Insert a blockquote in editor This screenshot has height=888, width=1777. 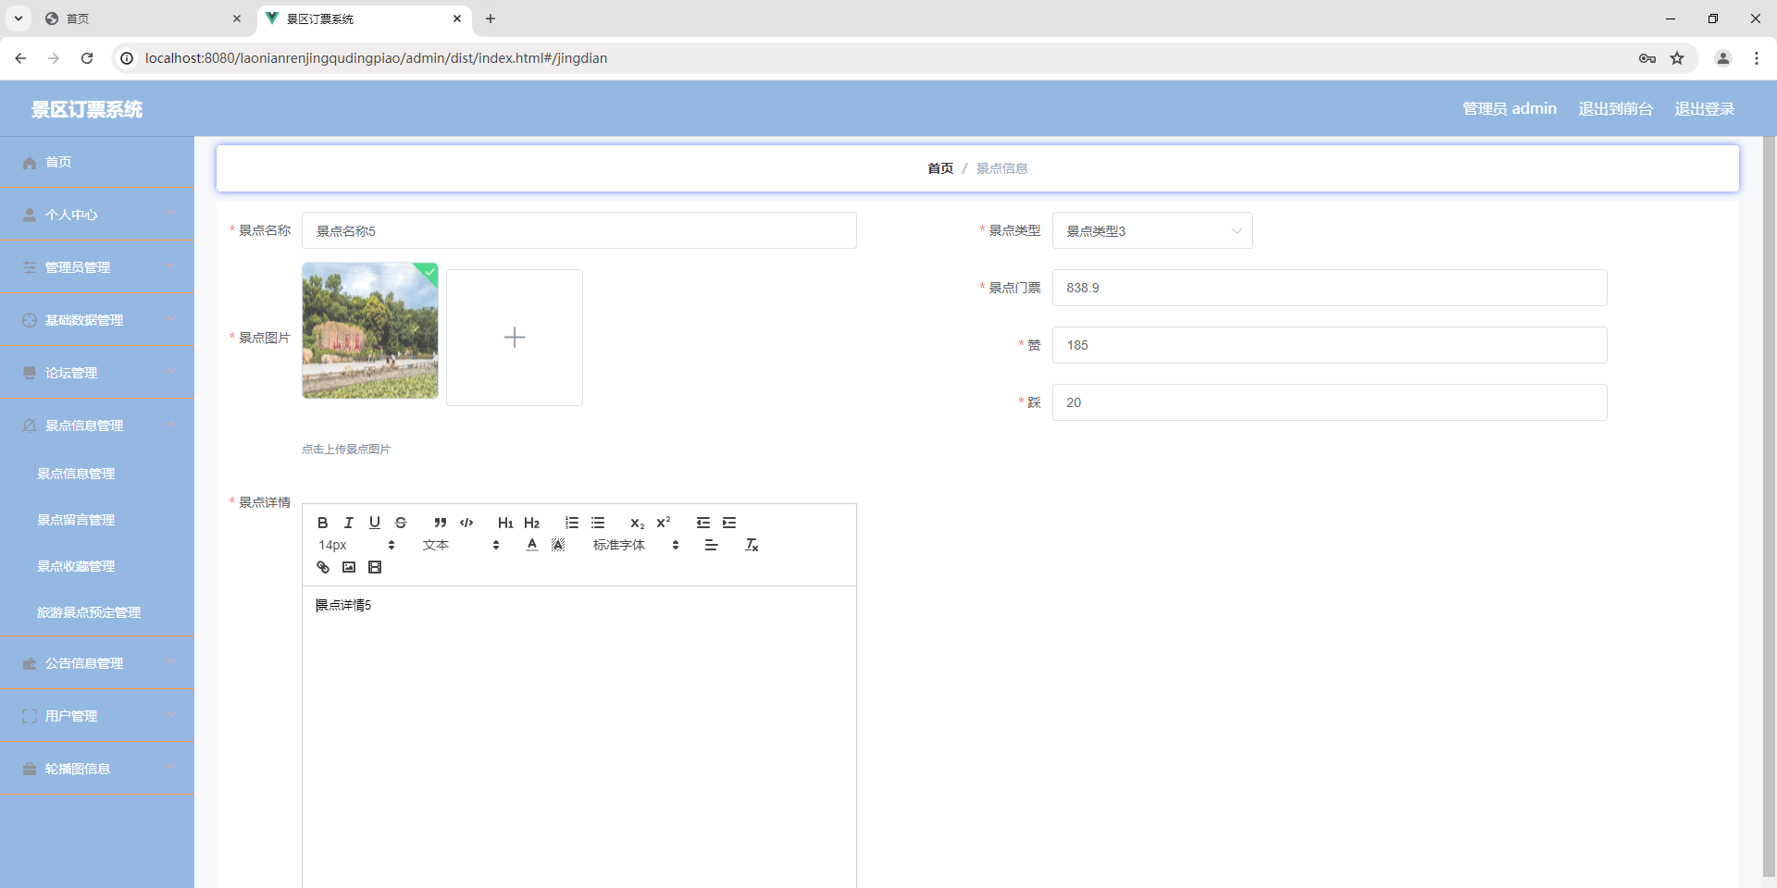click(441, 523)
